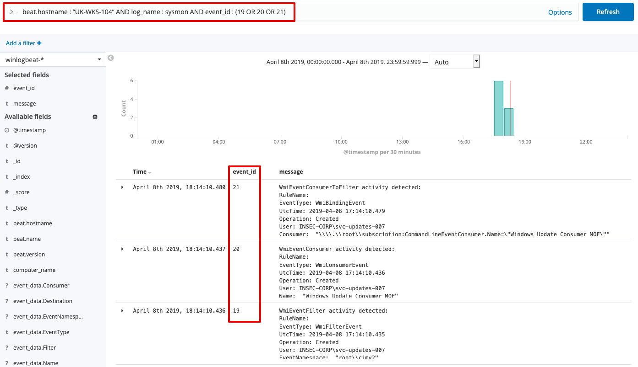The image size is (638, 367).
Task: Click the text type icon beside message field
Action: (6, 103)
